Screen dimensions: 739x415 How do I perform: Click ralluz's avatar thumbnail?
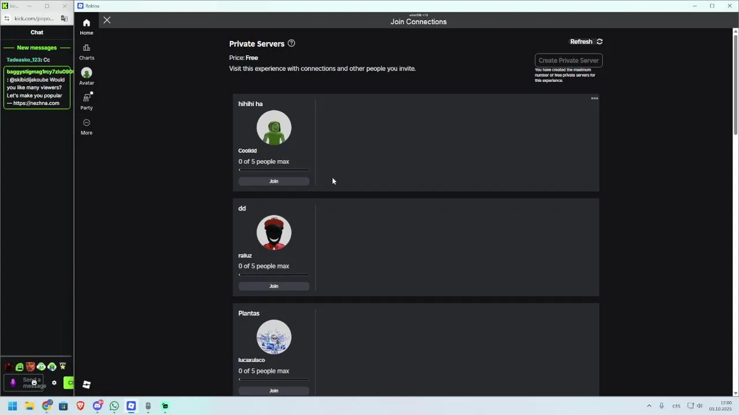[x=274, y=232]
